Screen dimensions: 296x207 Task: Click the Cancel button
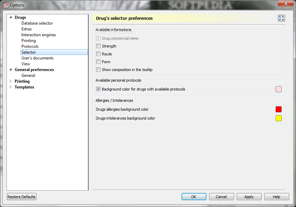[221, 197]
